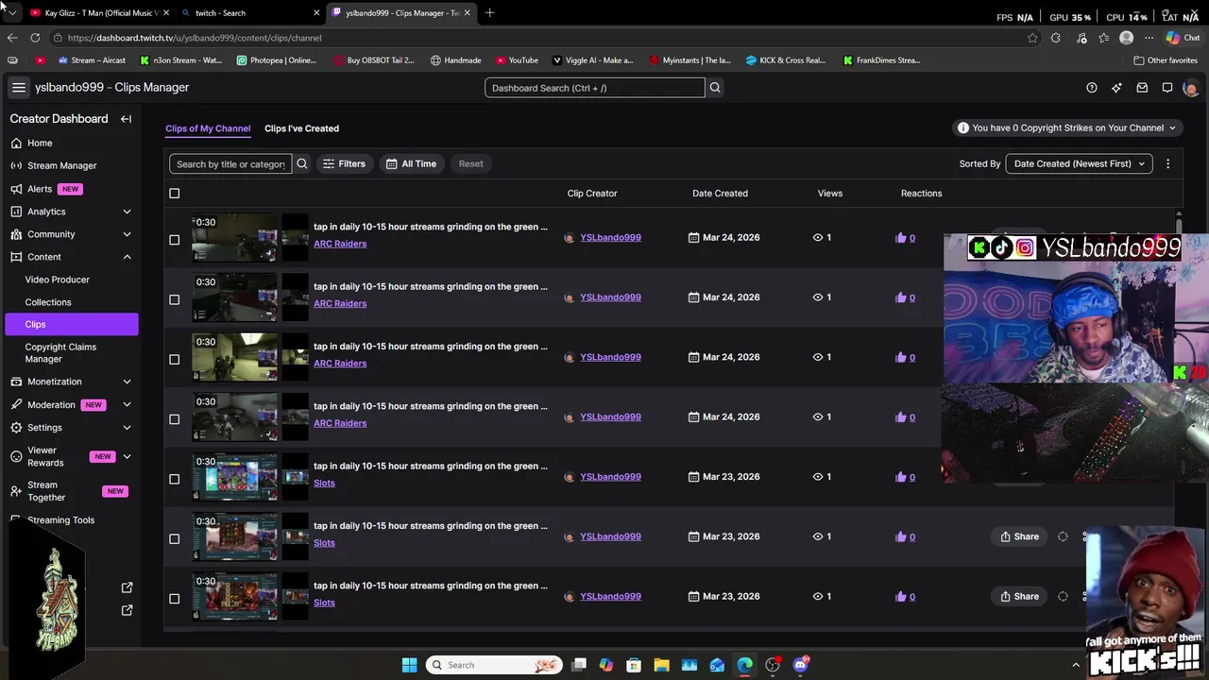Open OBS Studio from the taskbar
1209x680 pixels.
773,665
